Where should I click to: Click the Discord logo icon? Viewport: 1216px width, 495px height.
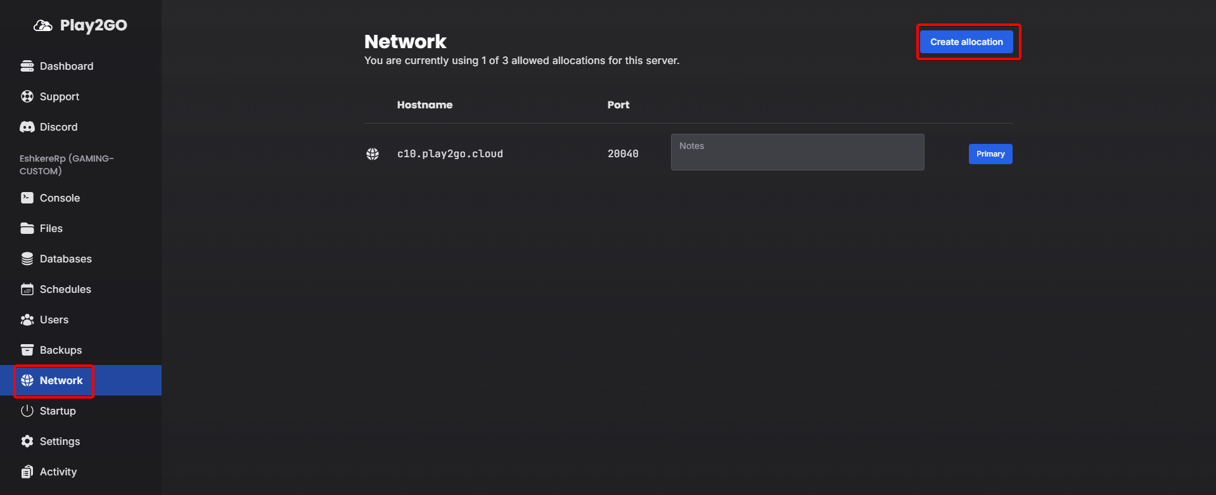27,127
